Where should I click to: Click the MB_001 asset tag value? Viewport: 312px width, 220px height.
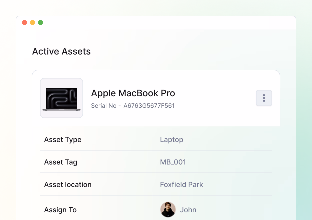pos(173,162)
